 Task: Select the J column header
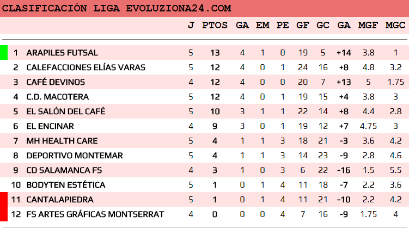coord(191,25)
